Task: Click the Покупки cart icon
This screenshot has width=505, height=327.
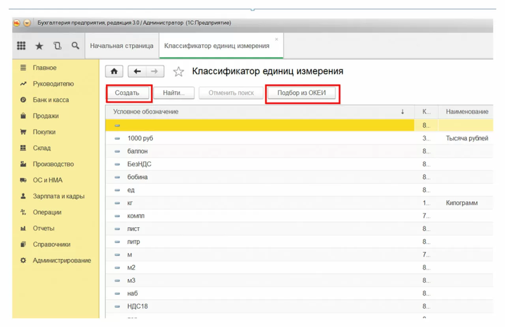Action: tap(23, 132)
